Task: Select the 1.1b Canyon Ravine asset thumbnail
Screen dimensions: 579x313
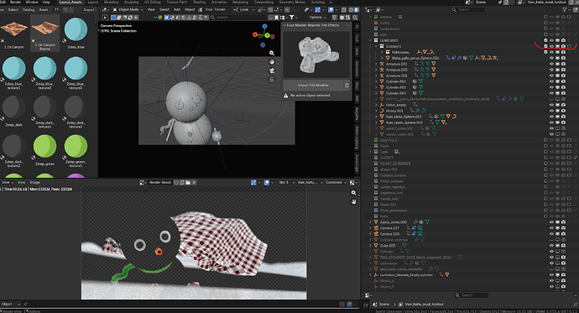Action: [44, 34]
